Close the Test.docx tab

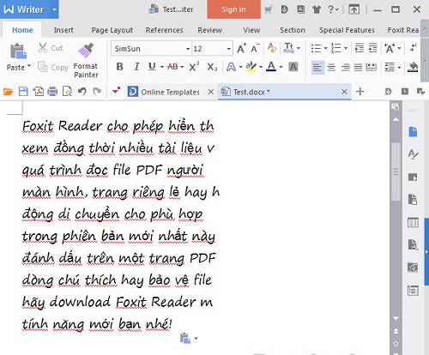coord(344,92)
